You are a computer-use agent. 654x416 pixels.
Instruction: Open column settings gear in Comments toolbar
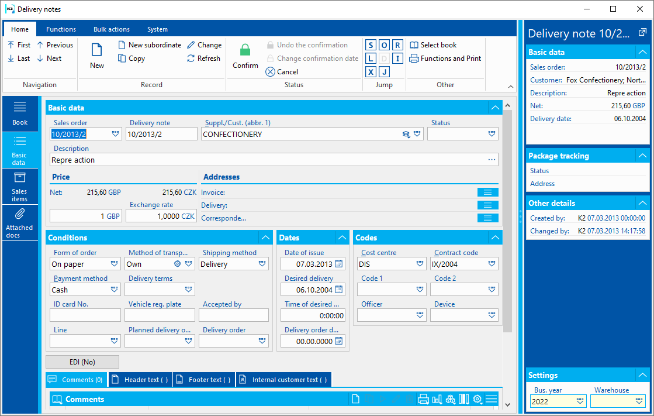click(x=477, y=399)
